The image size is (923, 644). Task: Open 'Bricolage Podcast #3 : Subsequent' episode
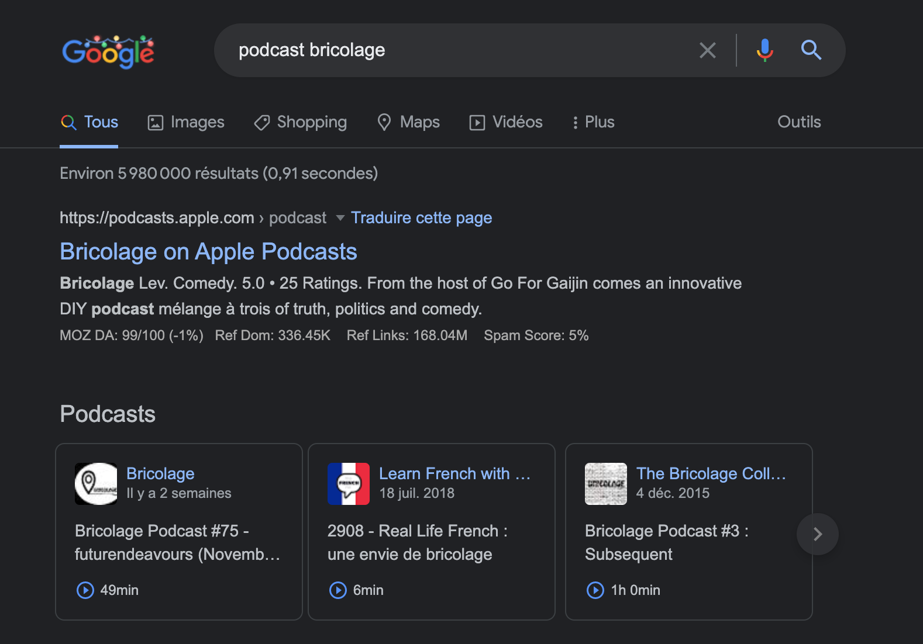[x=667, y=542]
